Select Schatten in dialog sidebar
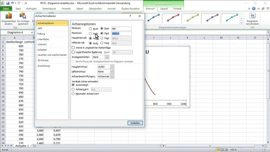The image size is (270, 152). [x=52, y=50]
